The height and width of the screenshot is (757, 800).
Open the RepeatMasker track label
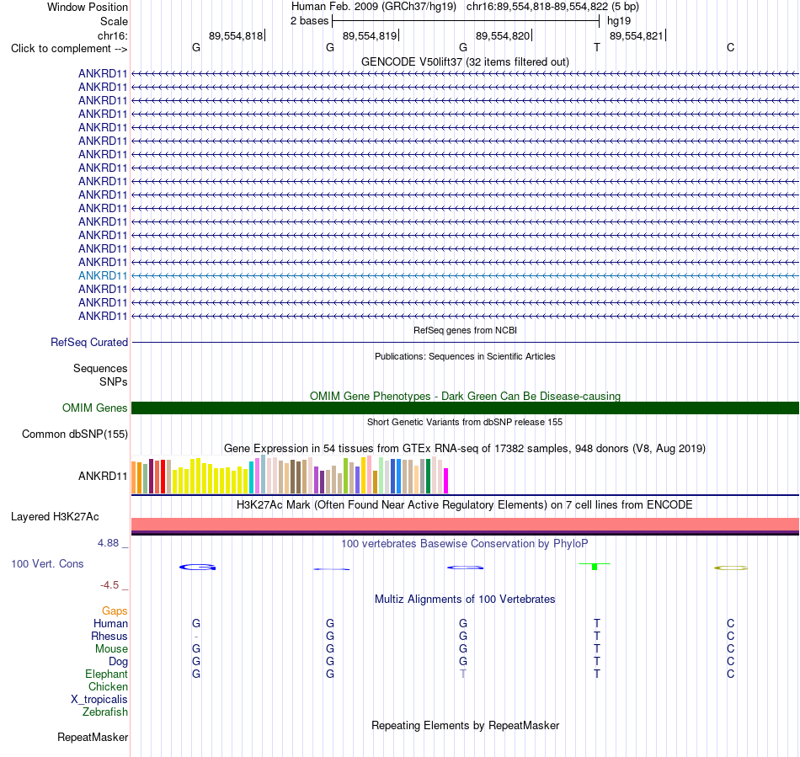(93, 737)
